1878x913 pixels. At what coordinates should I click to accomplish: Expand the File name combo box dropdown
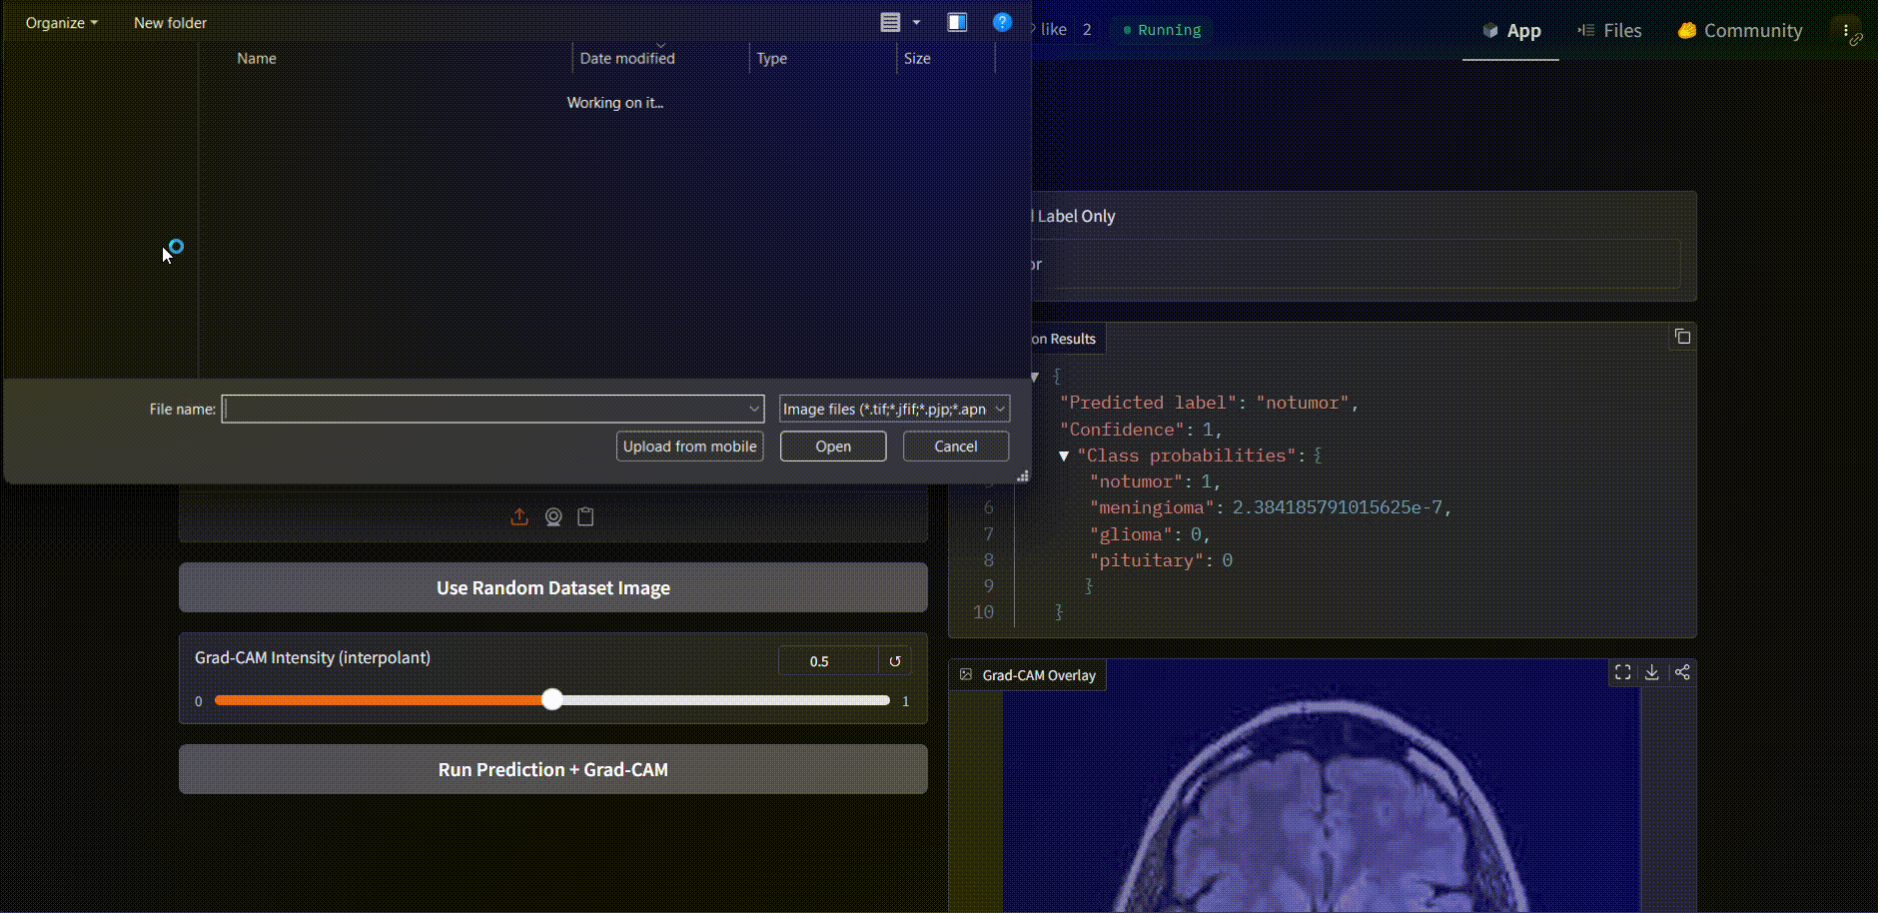(x=754, y=409)
